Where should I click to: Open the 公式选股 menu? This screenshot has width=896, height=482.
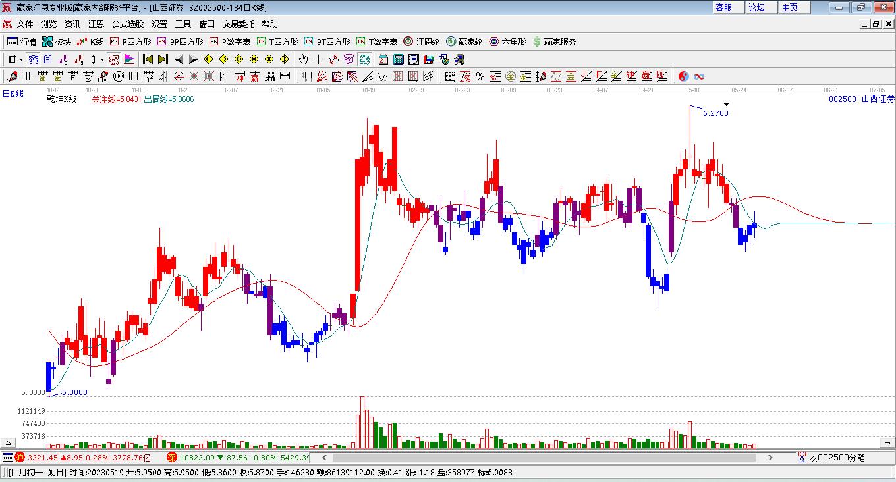click(128, 24)
